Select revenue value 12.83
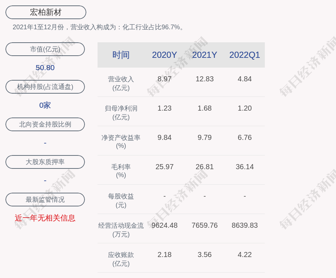 204,79
